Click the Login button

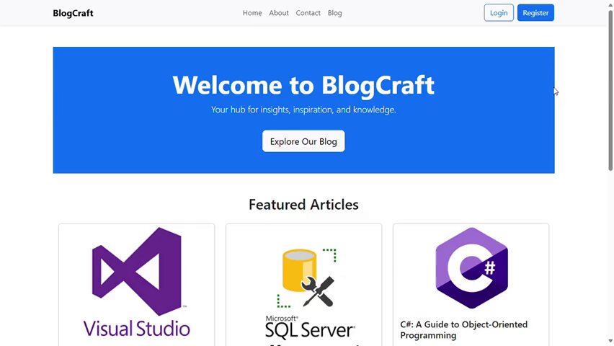pos(499,13)
